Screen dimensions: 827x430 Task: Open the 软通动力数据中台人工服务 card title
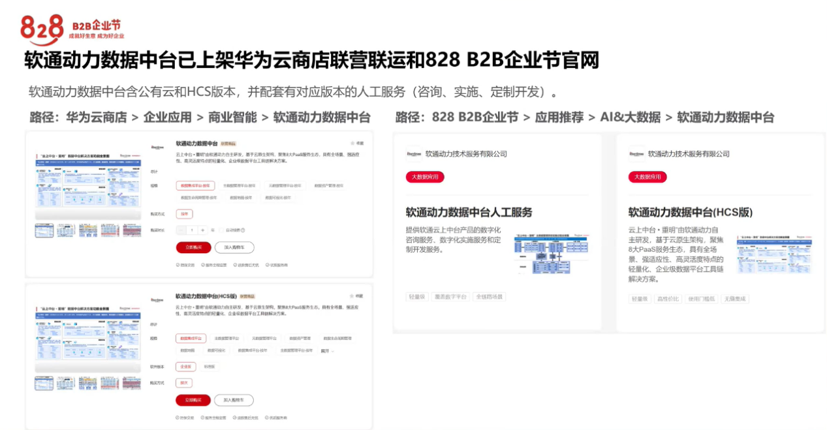click(x=469, y=212)
